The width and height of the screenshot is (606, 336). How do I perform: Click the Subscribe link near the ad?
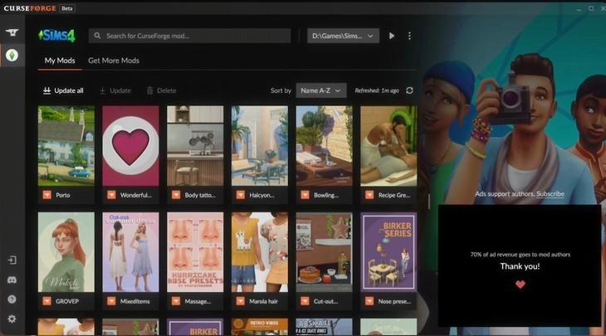[550, 194]
